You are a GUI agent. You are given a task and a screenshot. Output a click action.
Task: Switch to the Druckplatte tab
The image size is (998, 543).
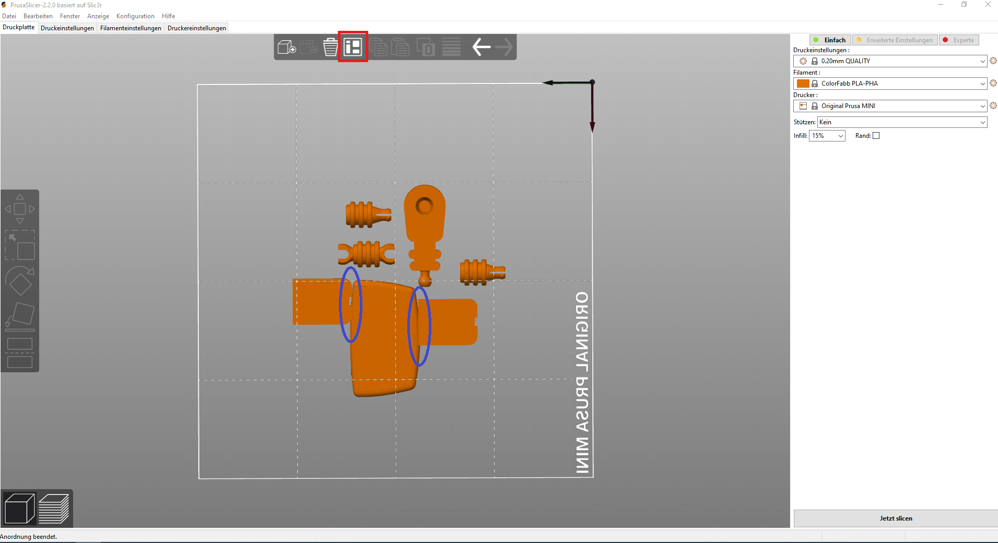[x=19, y=28]
